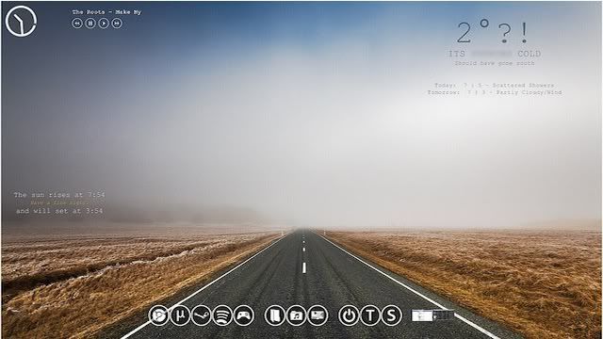Click the 'Should have gone south' line
603x339 pixels.
coord(495,63)
